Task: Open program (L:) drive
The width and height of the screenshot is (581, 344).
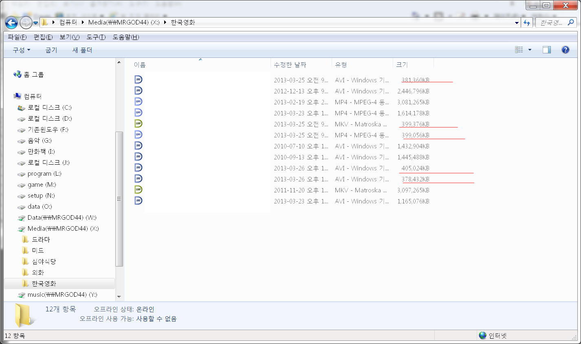Action: click(x=39, y=174)
